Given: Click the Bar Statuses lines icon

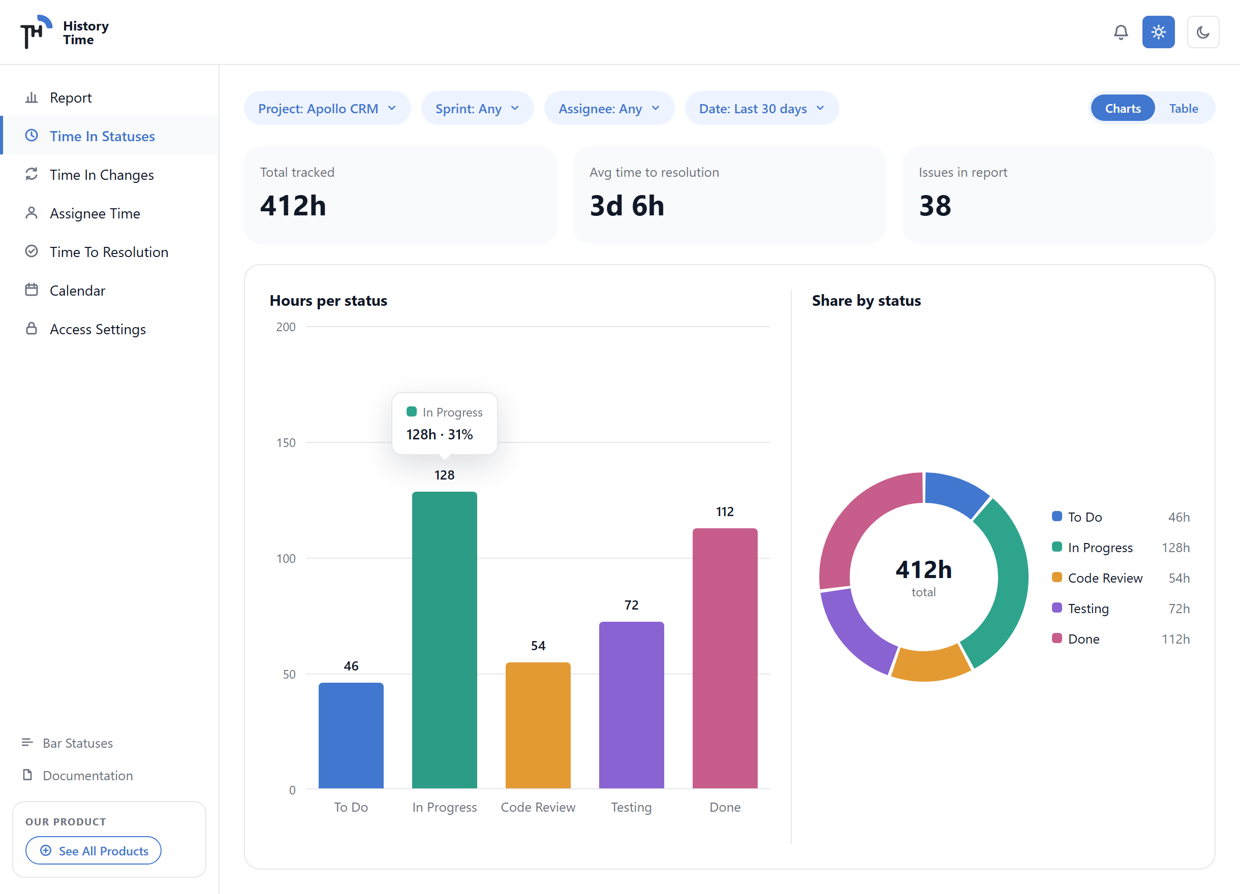Looking at the screenshot, I should (27, 743).
